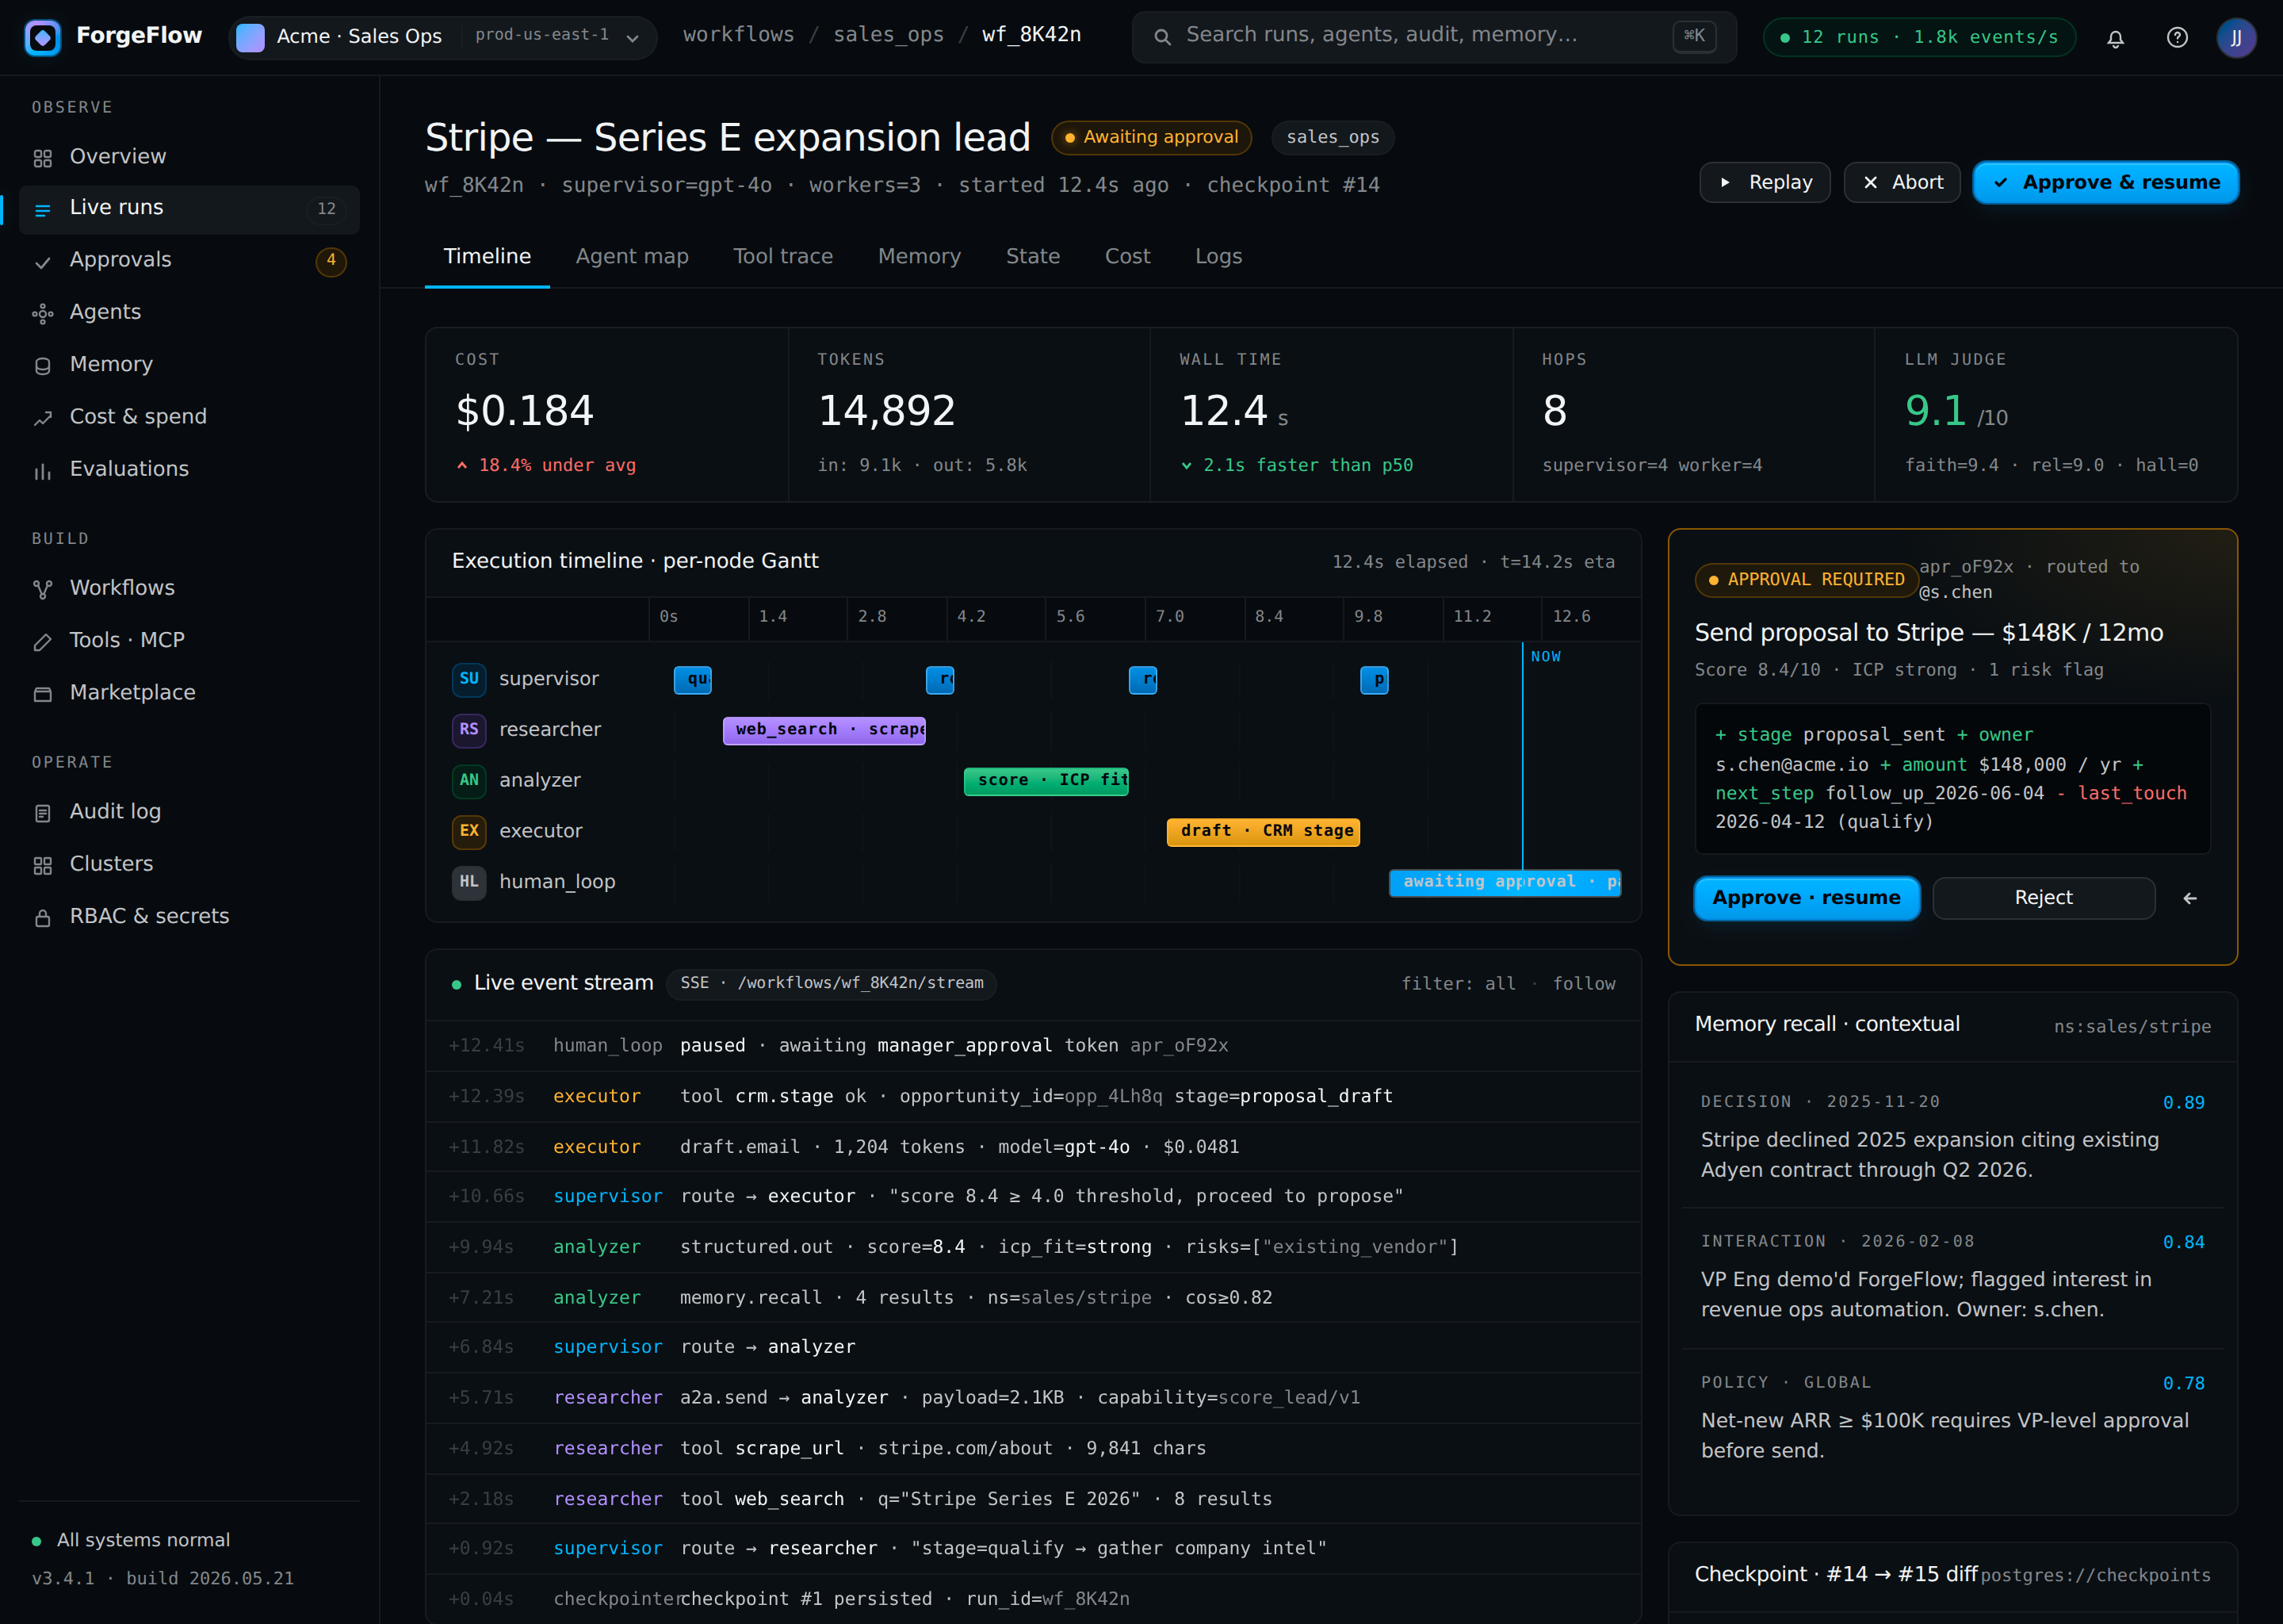Click the RS researcher node badge
2283x1624 pixels.
point(468,730)
